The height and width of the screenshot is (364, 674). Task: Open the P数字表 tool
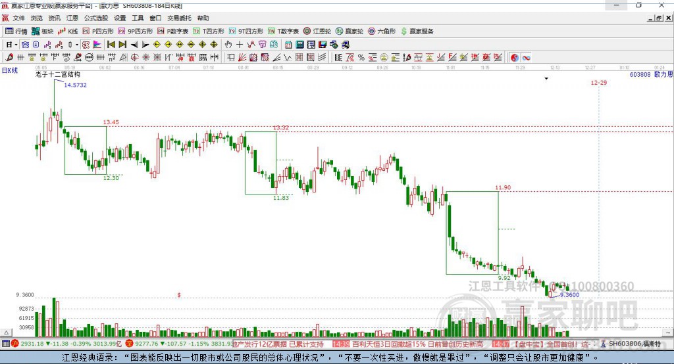tap(173, 32)
